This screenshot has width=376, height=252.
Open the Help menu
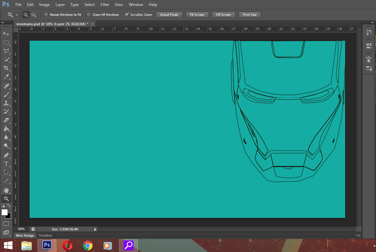click(x=153, y=5)
